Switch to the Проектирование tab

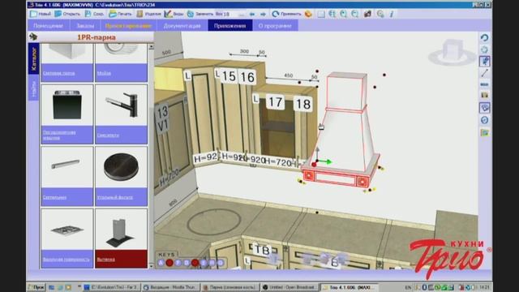tap(128, 25)
